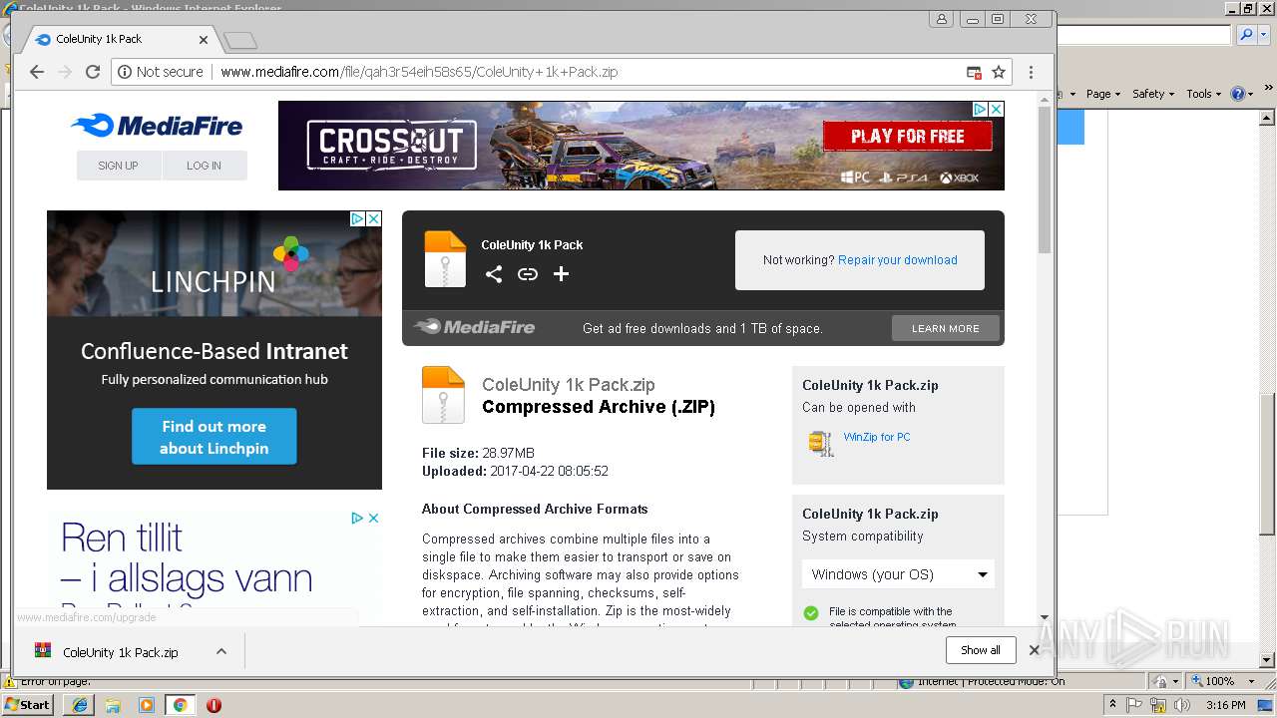Click the Internet Explorer search box
This screenshot has height=718, width=1277.
click(x=1143, y=35)
